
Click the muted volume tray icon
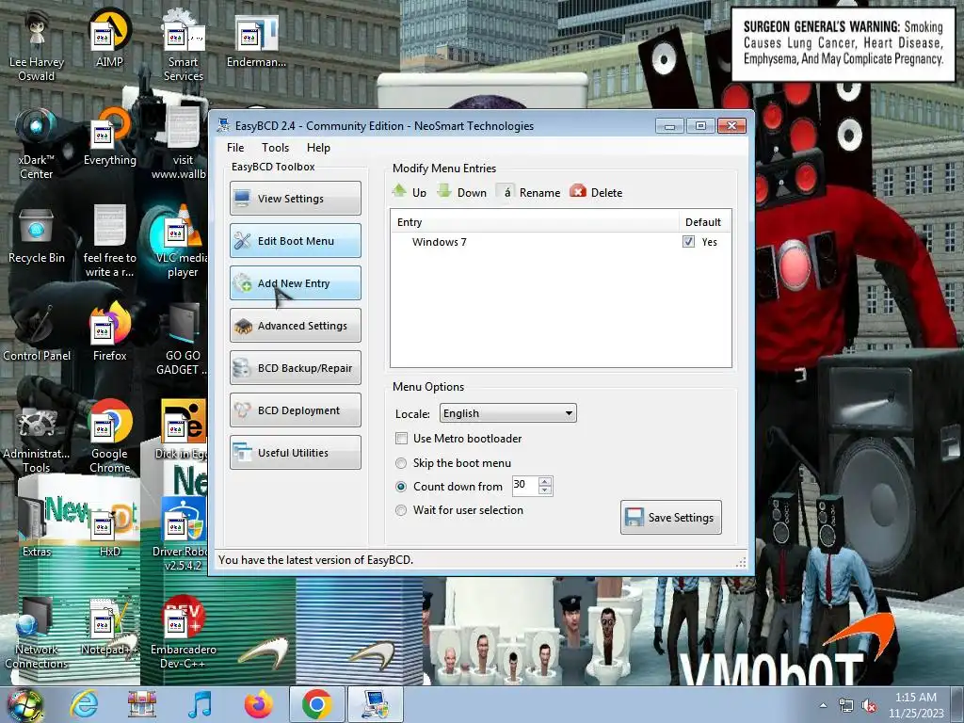point(869,706)
